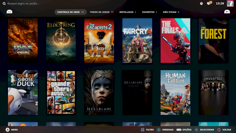
Task: Click the Menu label in footer
Action: pyautogui.click(x=14, y=130)
